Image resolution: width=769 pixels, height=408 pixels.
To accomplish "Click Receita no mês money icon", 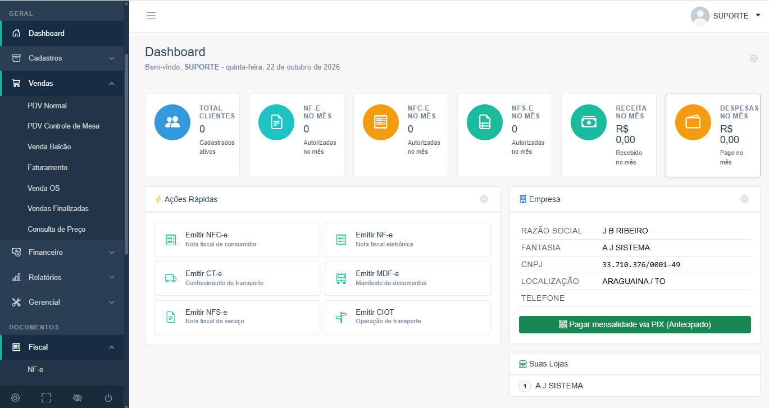I will coord(589,122).
